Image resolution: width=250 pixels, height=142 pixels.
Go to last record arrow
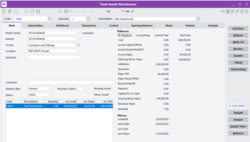pos(91,11)
